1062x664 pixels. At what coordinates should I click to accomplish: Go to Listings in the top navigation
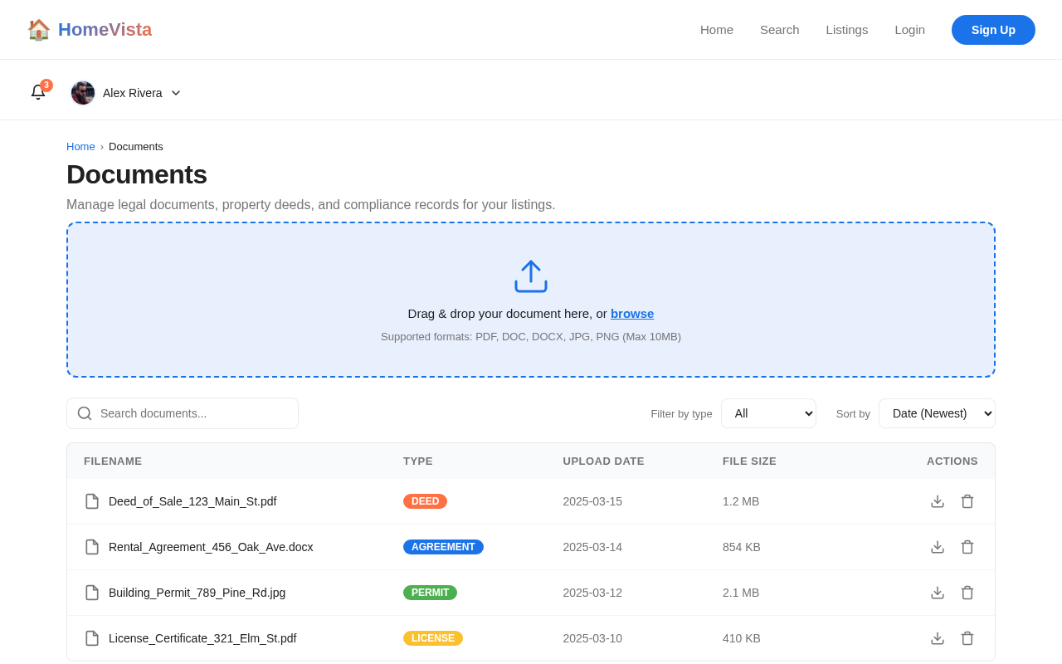point(847,30)
